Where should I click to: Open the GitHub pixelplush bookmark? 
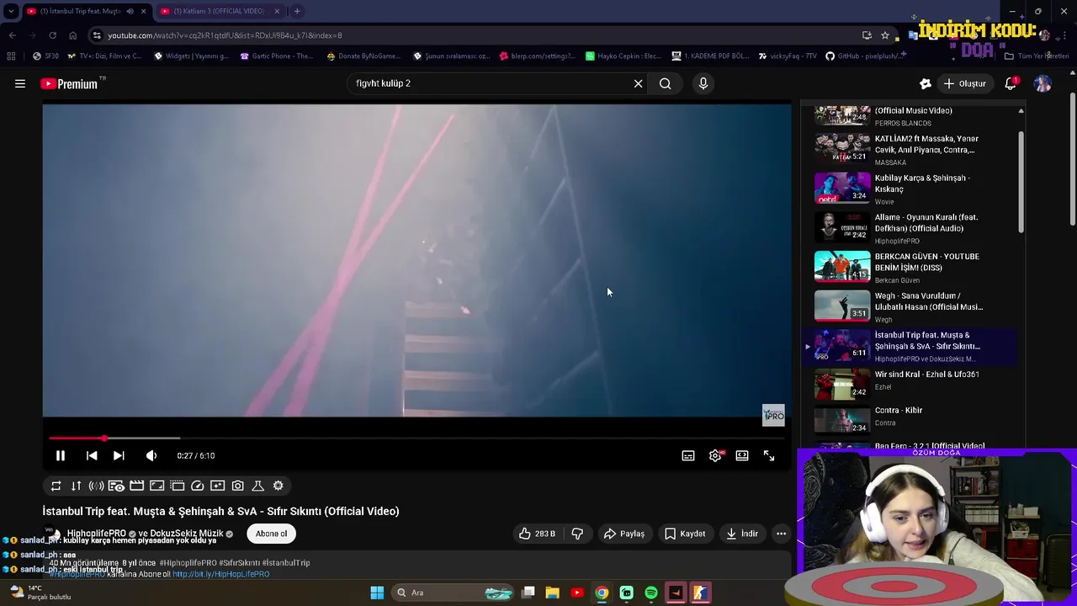tap(865, 56)
